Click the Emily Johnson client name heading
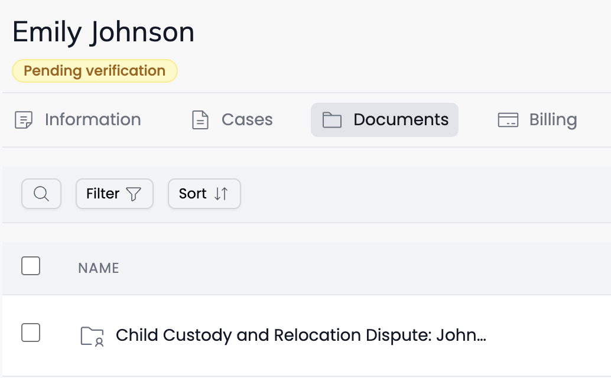Screen dimensions: 611x378 (x=103, y=32)
